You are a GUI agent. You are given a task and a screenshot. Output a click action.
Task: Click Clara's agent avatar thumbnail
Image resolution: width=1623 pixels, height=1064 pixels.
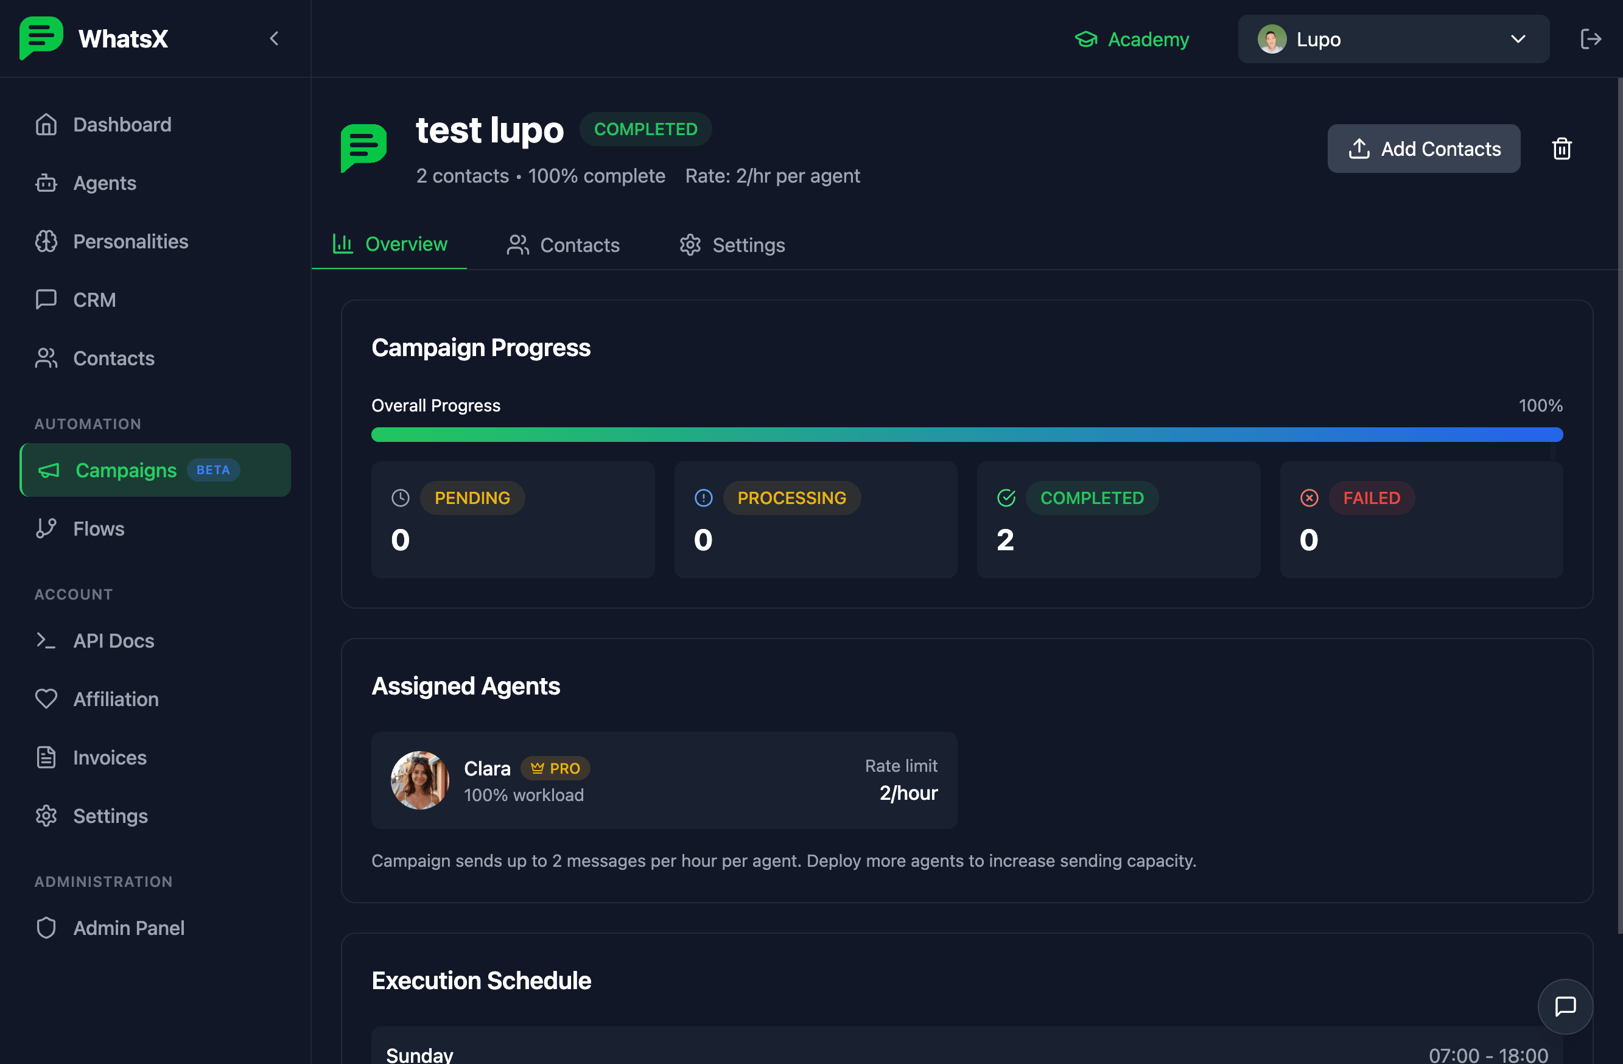pos(419,780)
